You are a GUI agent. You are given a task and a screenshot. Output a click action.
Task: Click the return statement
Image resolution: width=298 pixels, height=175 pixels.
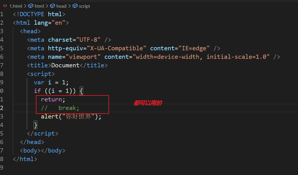pyautogui.click(x=53, y=99)
